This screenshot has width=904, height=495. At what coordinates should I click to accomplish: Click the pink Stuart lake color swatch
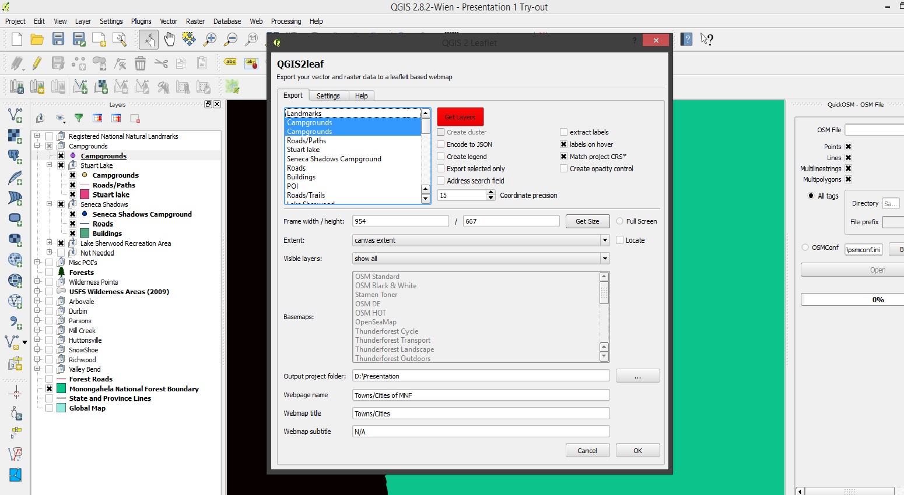(x=85, y=195)
